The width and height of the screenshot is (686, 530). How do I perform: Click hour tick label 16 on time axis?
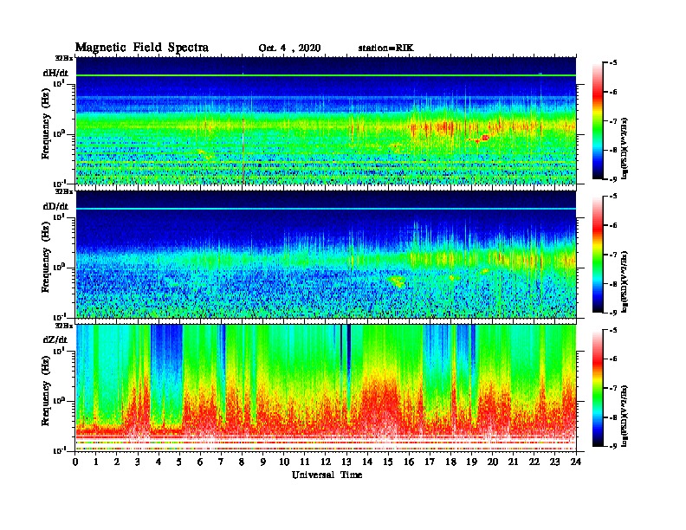[409, 462]
